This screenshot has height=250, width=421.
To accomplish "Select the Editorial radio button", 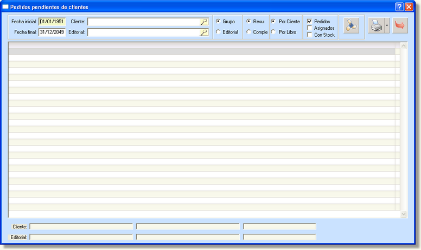I will (x=218, y=32).
